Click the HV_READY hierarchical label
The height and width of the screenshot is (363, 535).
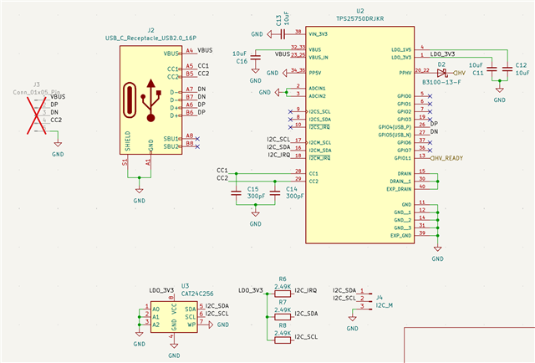coord(446,158)
